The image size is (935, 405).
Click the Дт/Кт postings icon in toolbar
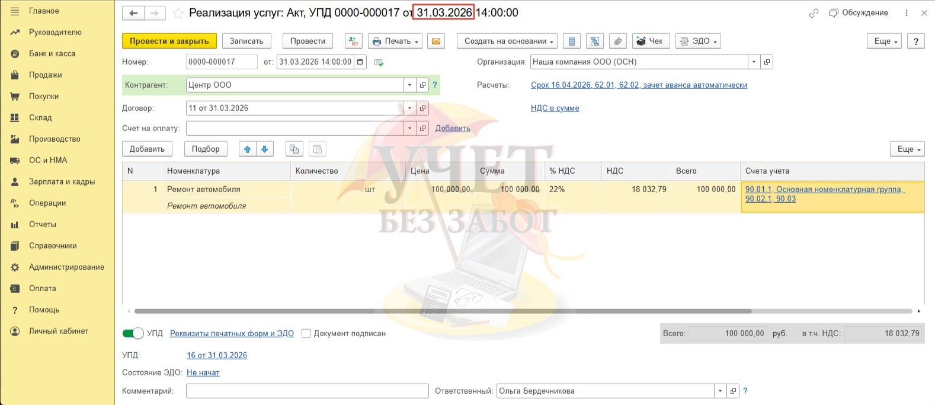[x=354, y=41]
